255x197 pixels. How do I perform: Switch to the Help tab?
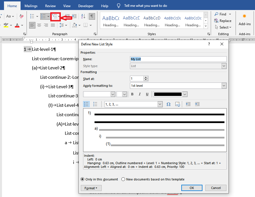(105, 6)
